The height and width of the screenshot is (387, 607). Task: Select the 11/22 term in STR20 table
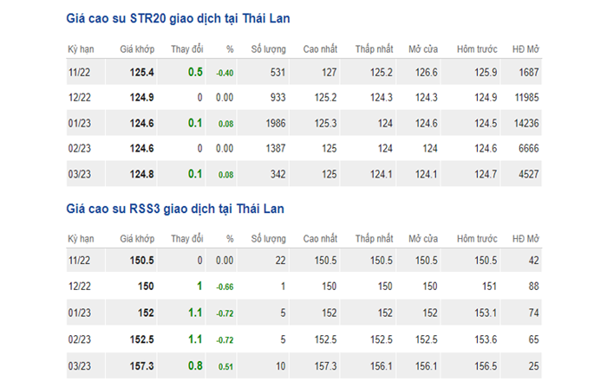79,72
